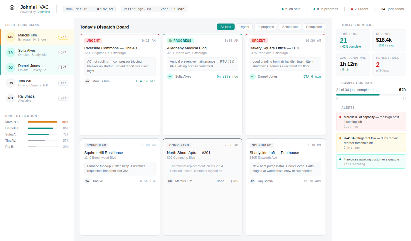This screenshot has height=241, width=411.
Task: Click Marcus Kim's MK avatar in technicians list
Action: (x=11, y=37)
